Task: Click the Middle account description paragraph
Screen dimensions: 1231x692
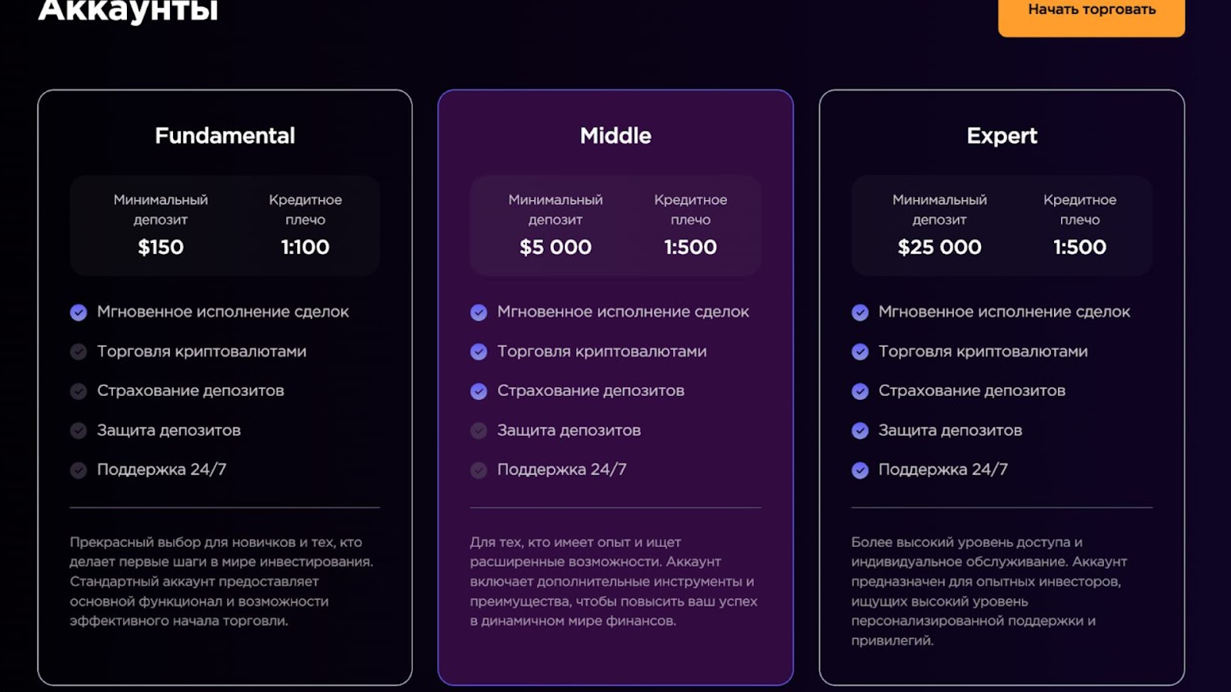Action: click(x=614, y=581)
